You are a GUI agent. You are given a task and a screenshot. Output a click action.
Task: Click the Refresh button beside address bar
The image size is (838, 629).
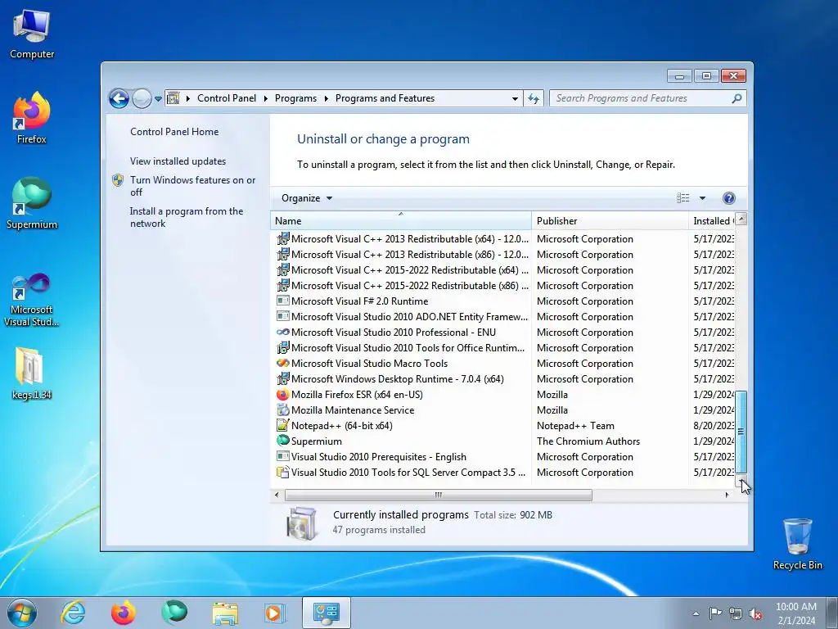534,98
